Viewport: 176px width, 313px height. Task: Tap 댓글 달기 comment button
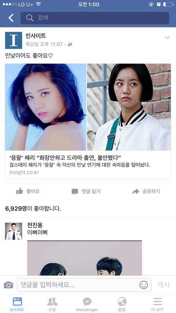[86, 192]
